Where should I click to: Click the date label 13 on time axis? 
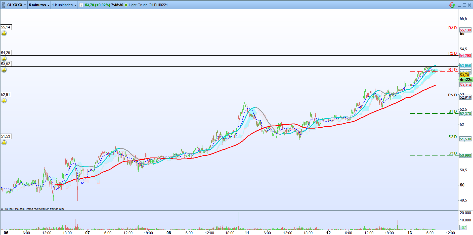tap(410, 233)
